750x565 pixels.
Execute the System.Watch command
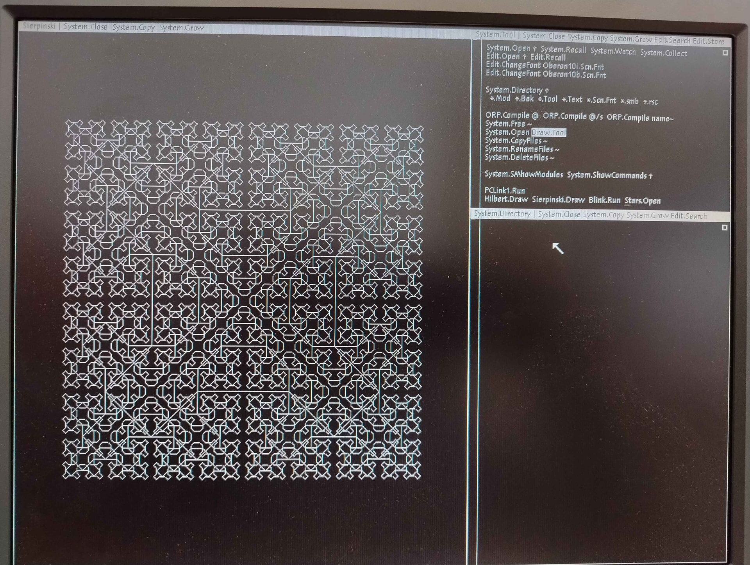pos(613,51)
